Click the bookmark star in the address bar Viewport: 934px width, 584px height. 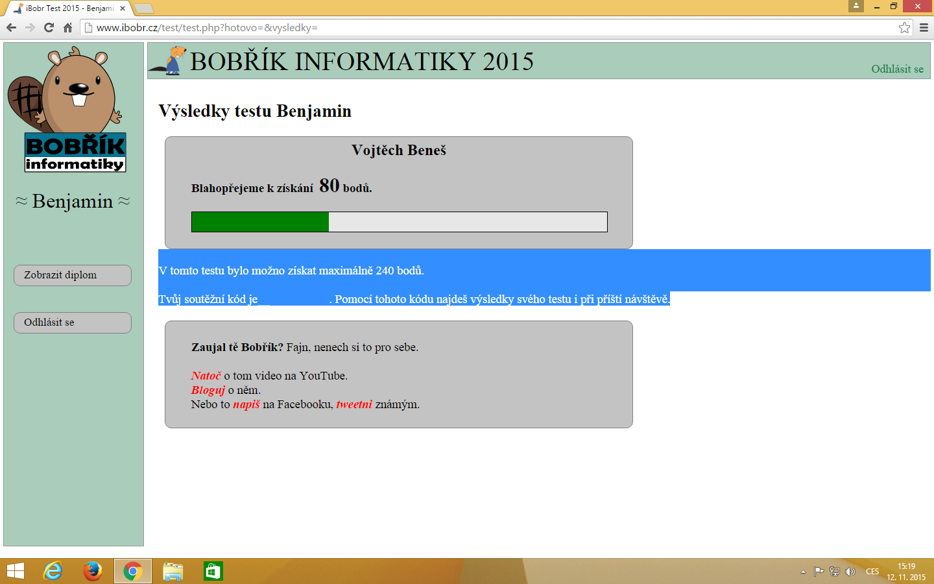click(905, 27)
